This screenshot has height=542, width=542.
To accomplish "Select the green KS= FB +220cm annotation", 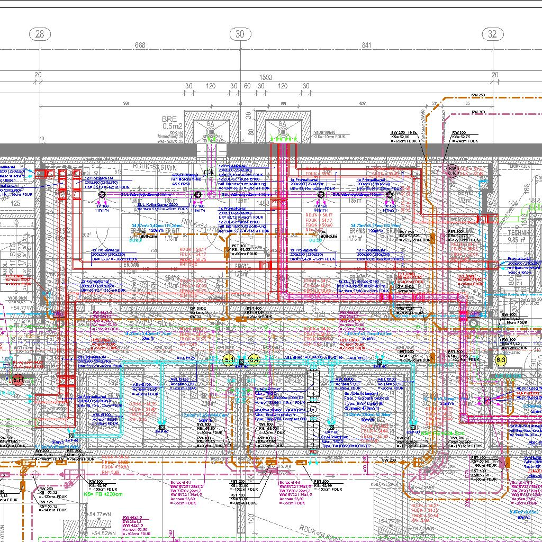I will [x=103, y=494].
